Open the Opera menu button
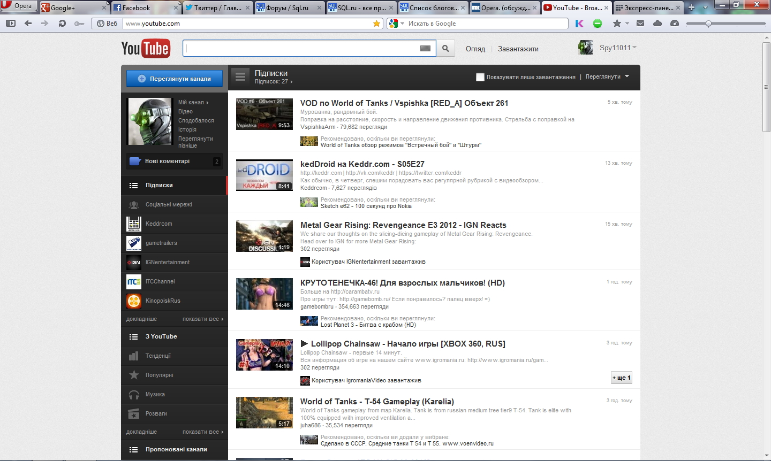 [x=18, y=6]
